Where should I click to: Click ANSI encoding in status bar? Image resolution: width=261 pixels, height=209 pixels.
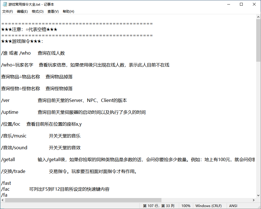[233, 206]
